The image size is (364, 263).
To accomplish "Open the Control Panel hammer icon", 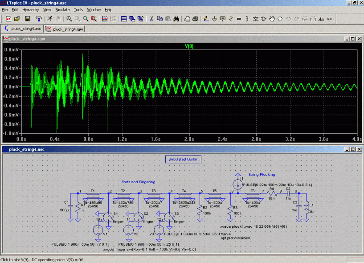I will (39, 19).
